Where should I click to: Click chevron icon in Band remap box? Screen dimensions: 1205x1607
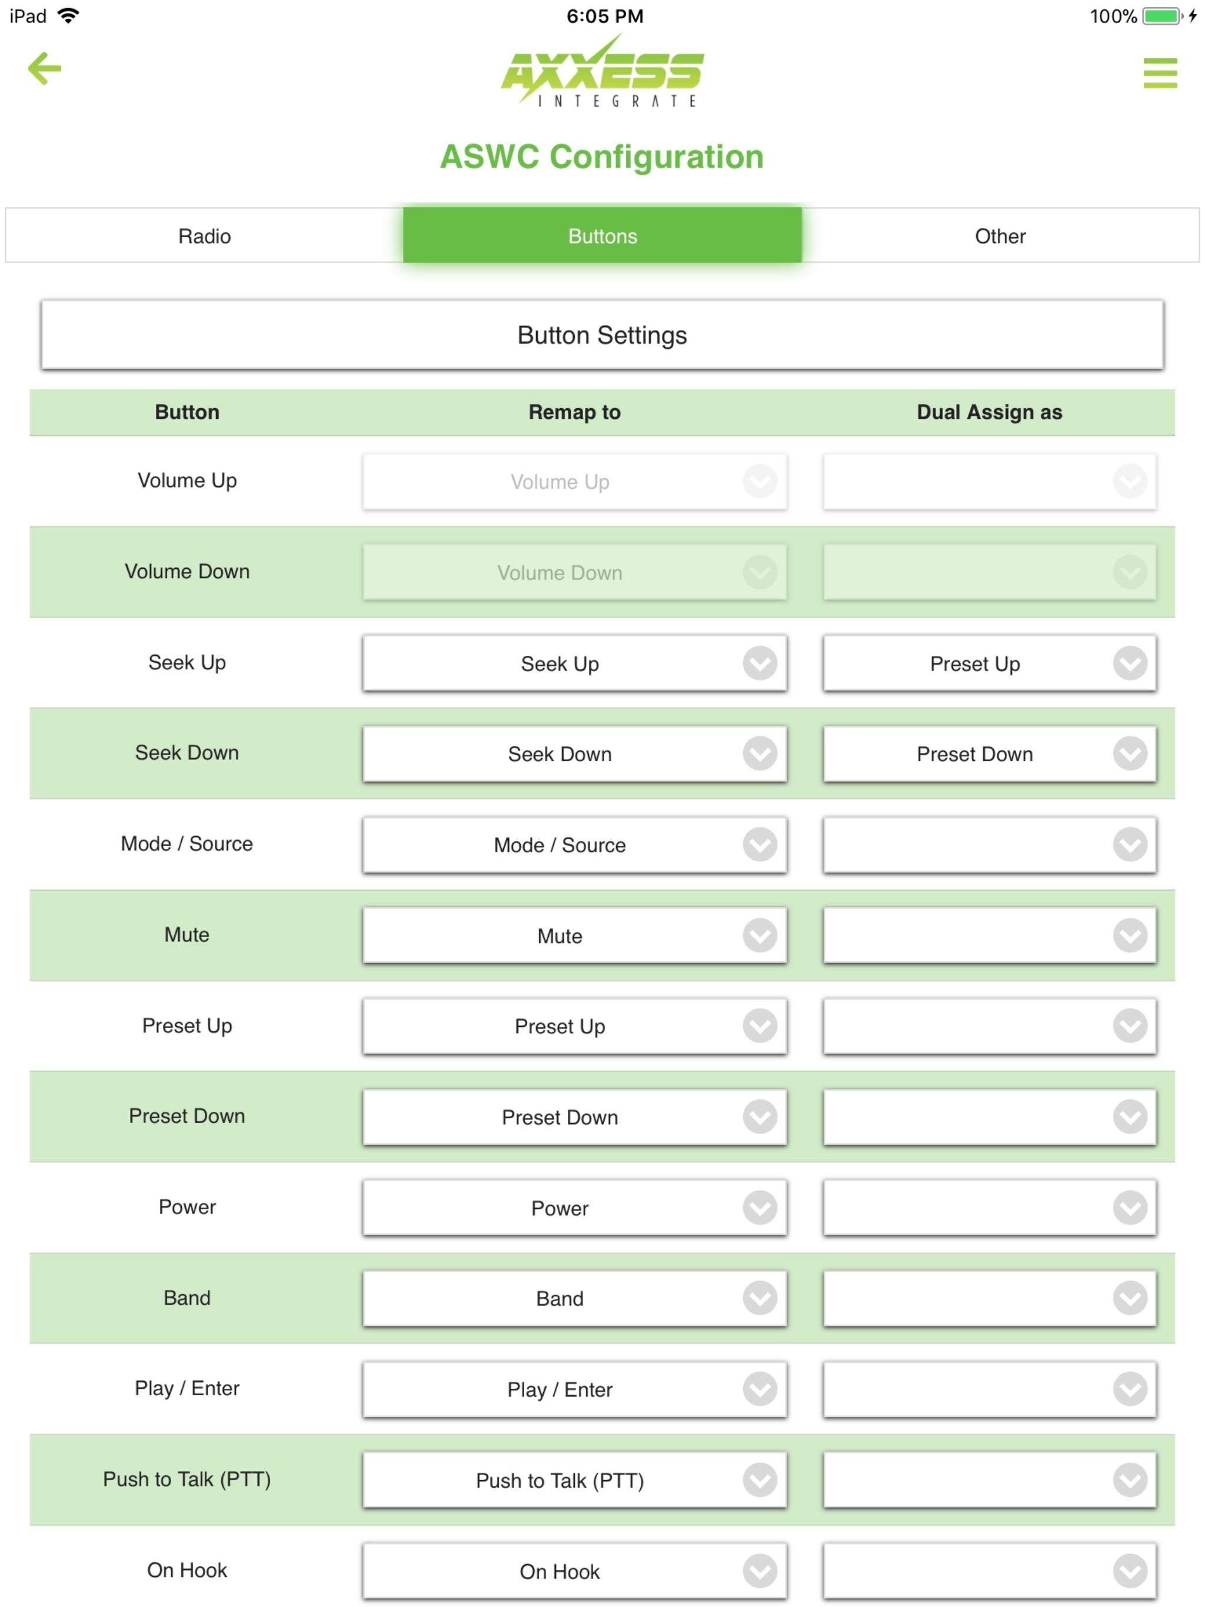pyautogui.click(x=760, y=1298)
